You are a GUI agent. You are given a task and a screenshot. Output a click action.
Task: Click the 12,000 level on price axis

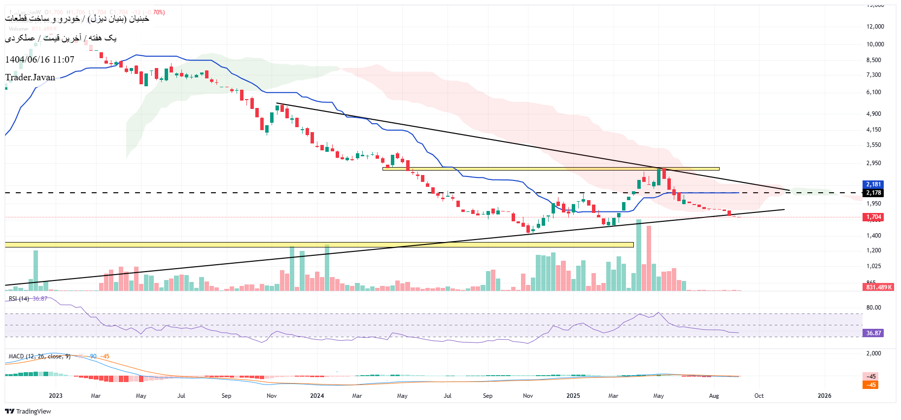[875, 27]
